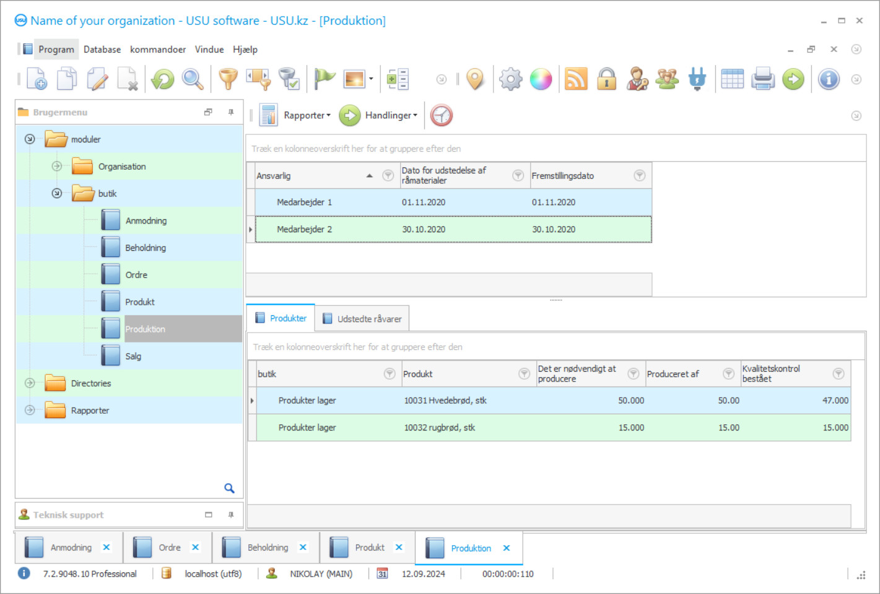This screenshot has width=880, height=594.
Task: Click the magnifier search toolbar icon
Action: pyautogui.click(x=193, y=79)
